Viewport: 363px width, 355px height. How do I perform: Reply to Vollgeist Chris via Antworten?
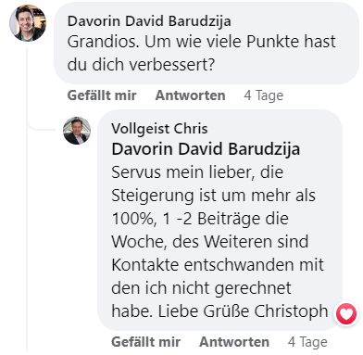pos(234,342)
